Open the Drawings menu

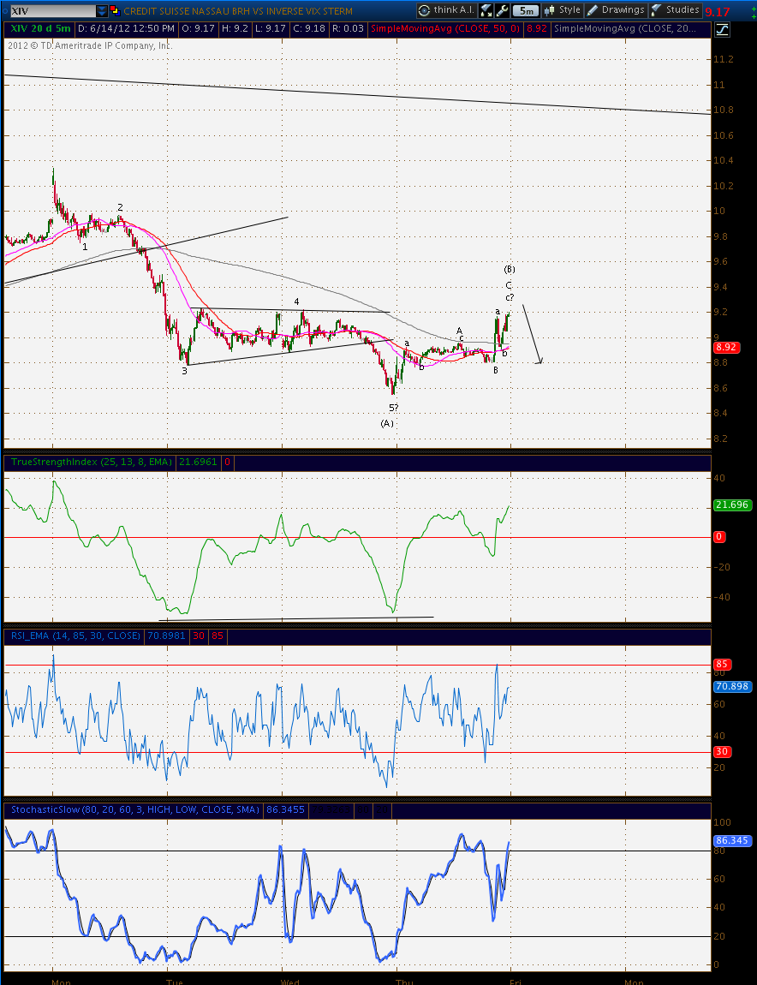[x=616, y=10]
